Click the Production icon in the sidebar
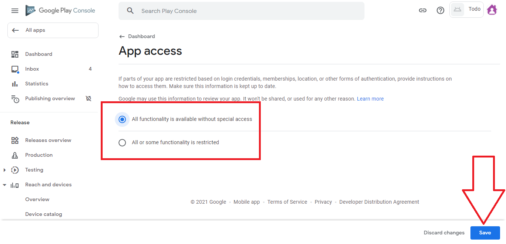506x244 pixels. [x=15, y=155]
